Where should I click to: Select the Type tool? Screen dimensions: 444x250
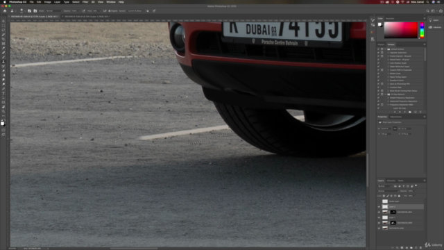(x=3, y=93)
